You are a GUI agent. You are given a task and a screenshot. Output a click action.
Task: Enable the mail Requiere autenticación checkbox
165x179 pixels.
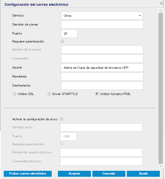click(62, 41)
